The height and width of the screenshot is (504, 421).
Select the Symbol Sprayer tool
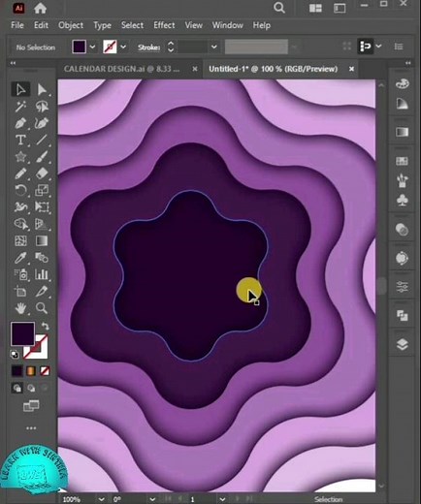click(x=20, y=274)
